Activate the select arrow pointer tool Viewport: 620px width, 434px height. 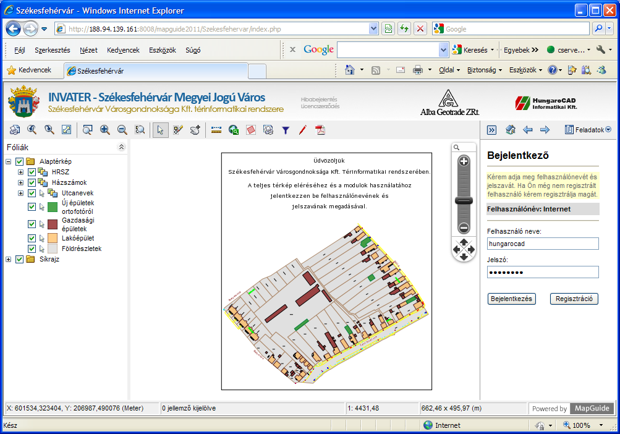pos(160,130)
